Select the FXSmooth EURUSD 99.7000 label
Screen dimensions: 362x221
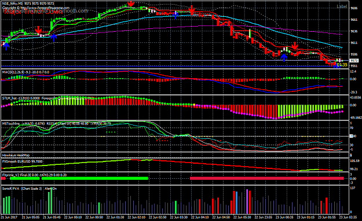[x=22, y=161]
